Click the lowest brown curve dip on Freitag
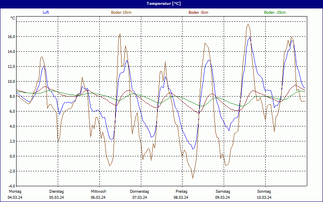The height and width of the screenshot is (202, 323). pos(193,178)
